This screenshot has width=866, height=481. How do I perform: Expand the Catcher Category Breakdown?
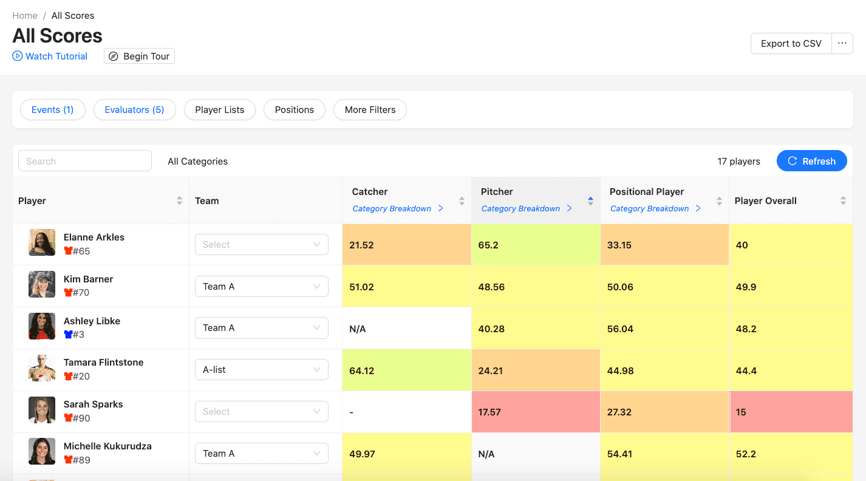tap(397, 208)
